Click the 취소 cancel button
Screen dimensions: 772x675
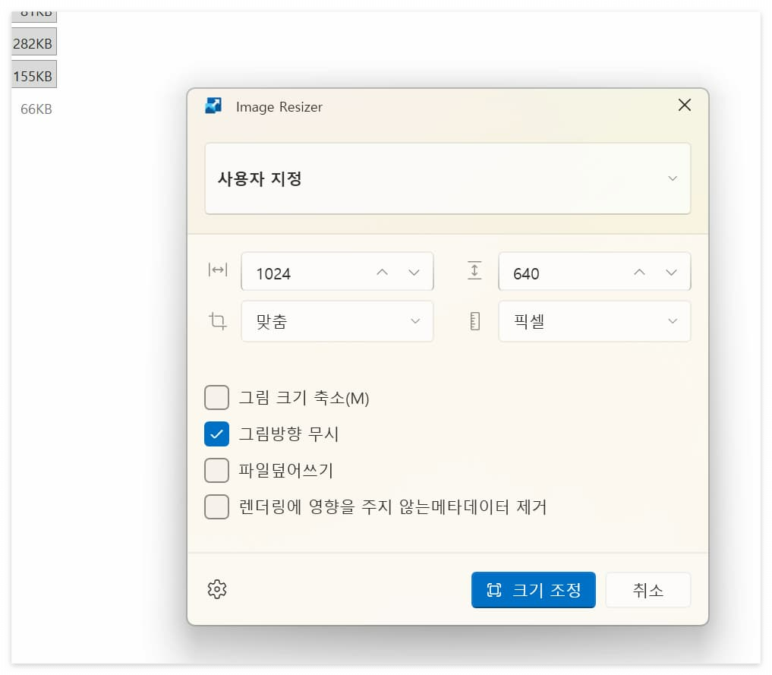coord(648,590)
